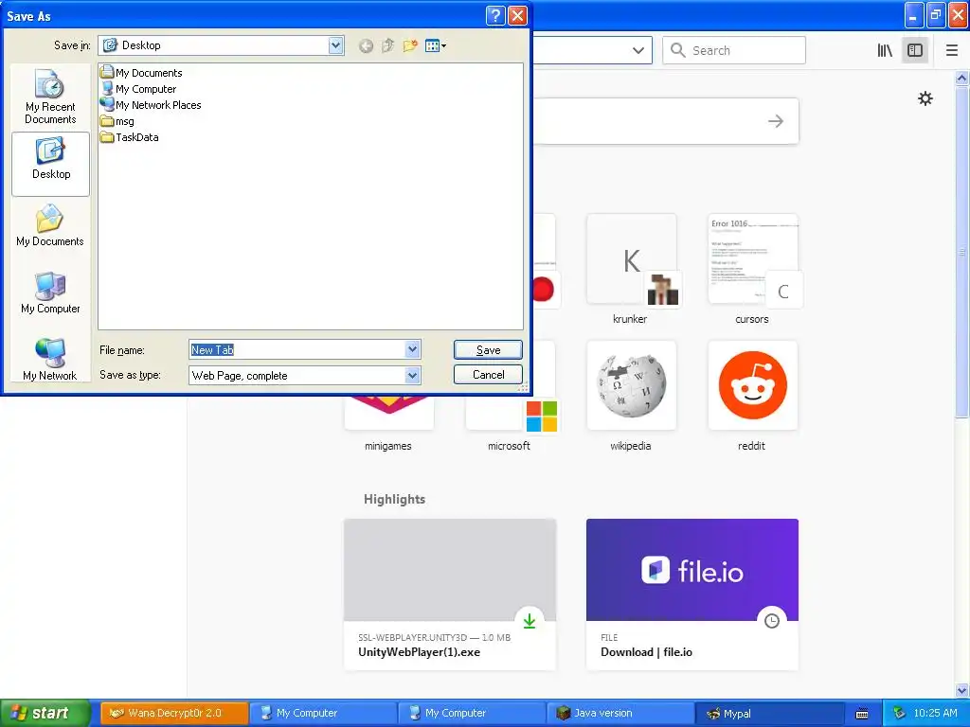Screen dimensions: 970x727
Task: Open My Recent Documents in places bar
Action: click(51, 97)
